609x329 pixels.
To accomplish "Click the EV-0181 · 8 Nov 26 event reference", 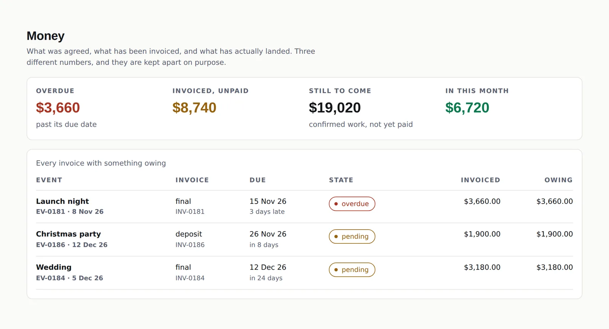I will [x=70, y=212].
